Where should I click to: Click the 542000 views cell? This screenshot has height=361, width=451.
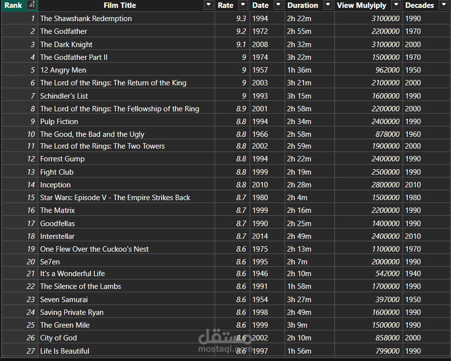coord(368,273)
